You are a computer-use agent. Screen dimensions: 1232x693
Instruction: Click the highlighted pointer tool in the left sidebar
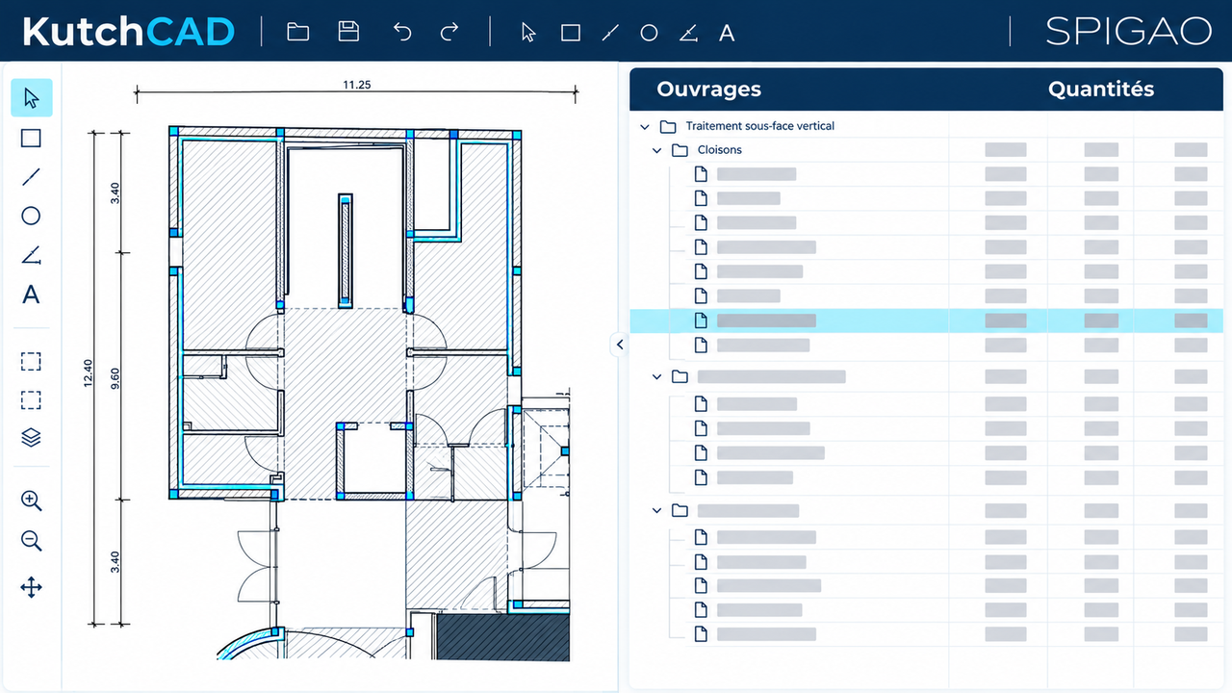pyautogui.click(x=32, y=98)
